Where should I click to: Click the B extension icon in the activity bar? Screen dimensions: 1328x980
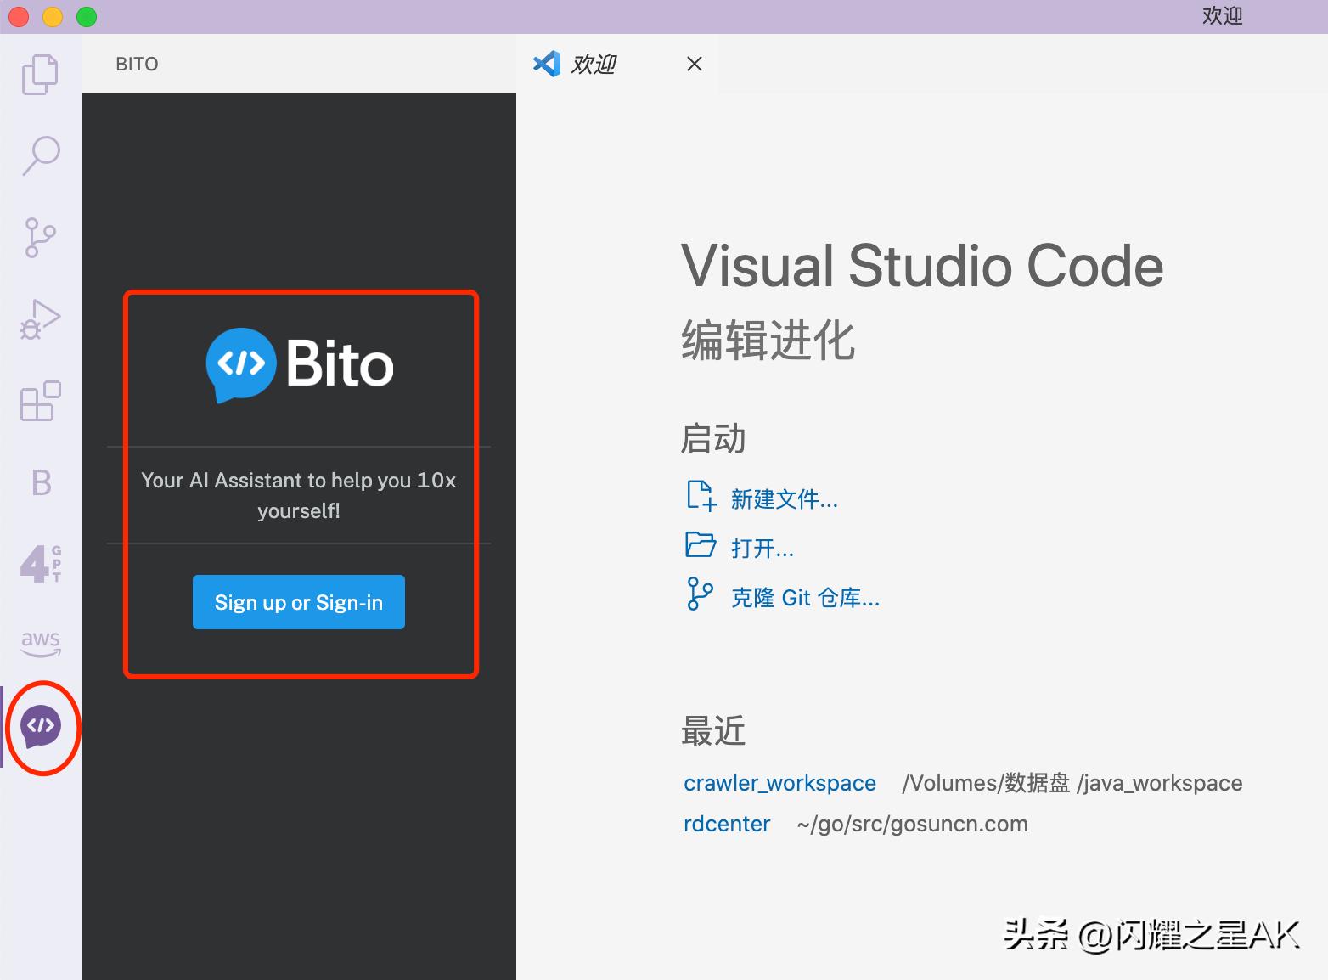(x=41, y=482)
